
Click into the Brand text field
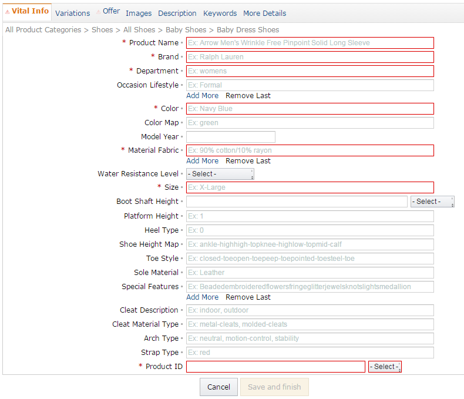tap(310, 57)
